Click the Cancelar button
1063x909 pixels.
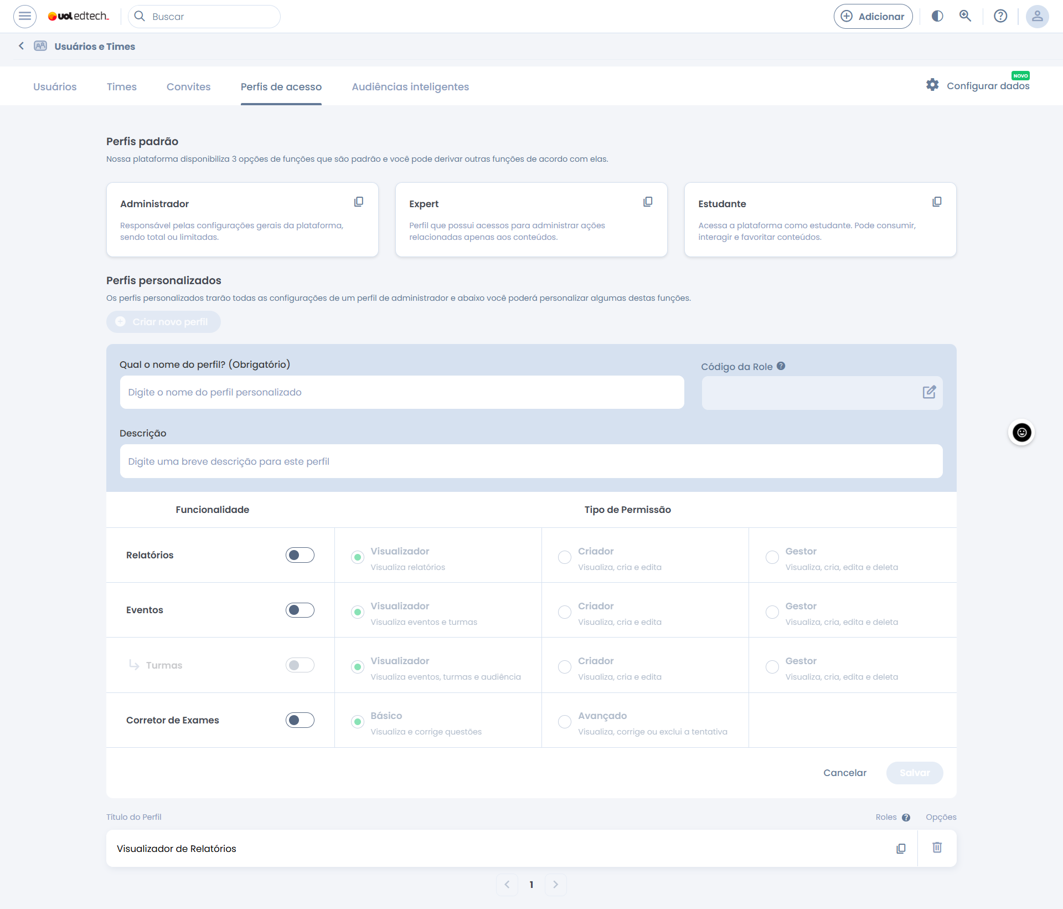[x=844, y=773]
